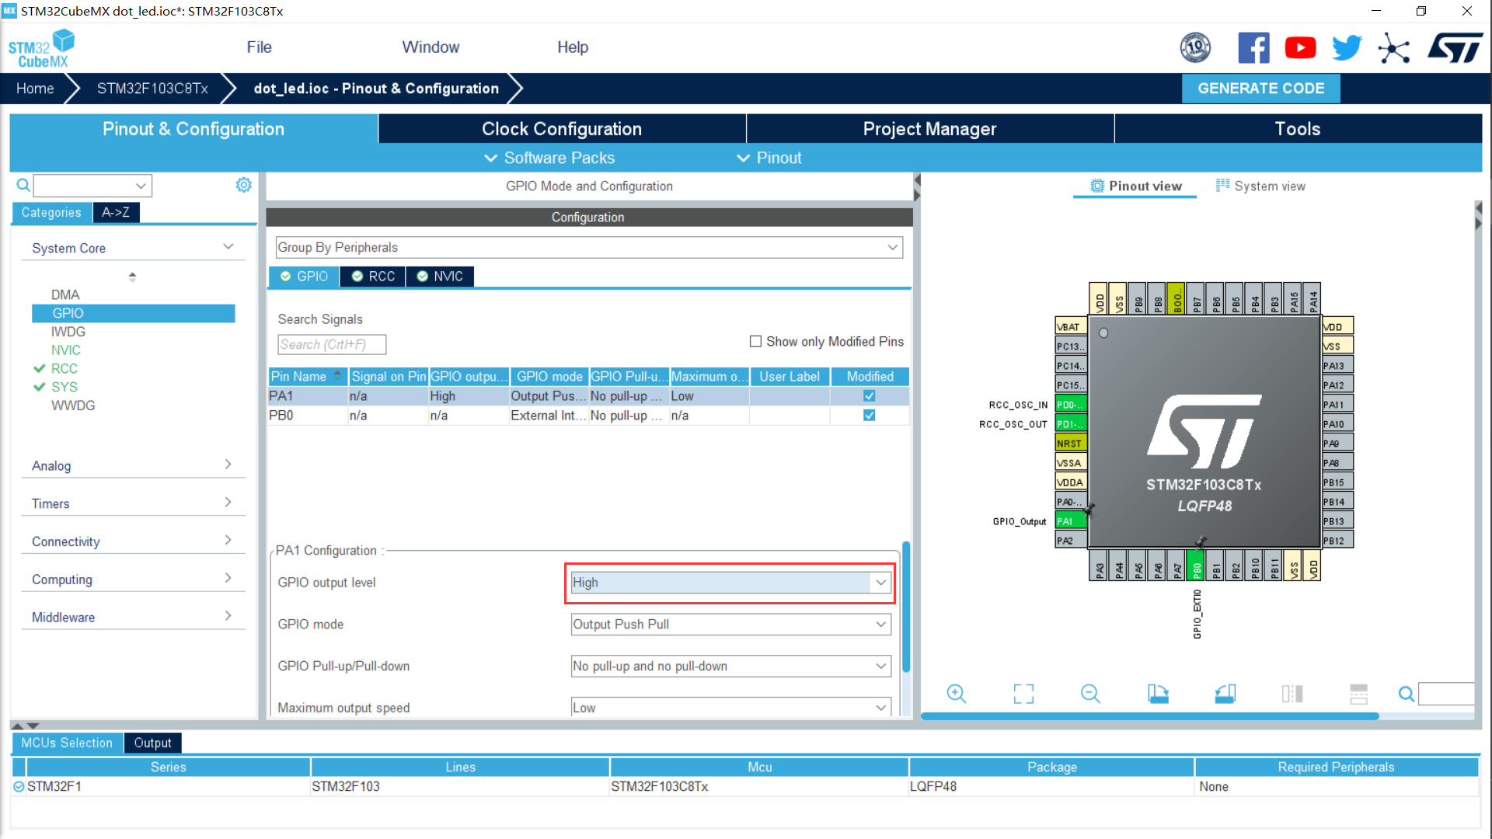Expand the Analog category

click(133, 465)
